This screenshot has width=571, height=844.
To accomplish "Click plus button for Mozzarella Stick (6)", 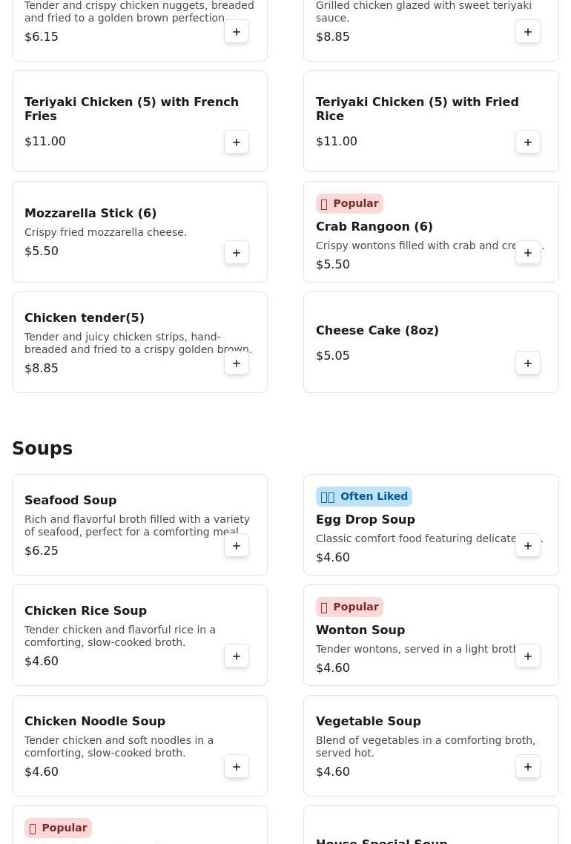I will 237,253.
